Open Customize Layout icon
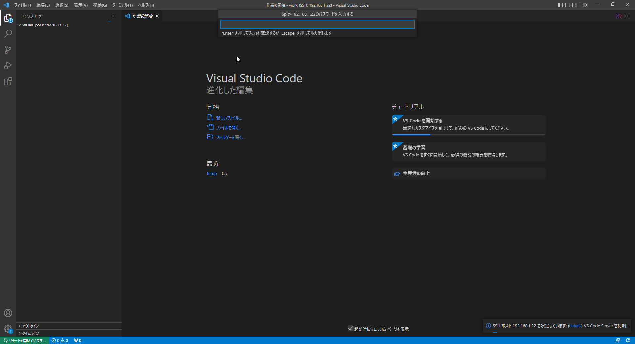 tap(585, 5)
